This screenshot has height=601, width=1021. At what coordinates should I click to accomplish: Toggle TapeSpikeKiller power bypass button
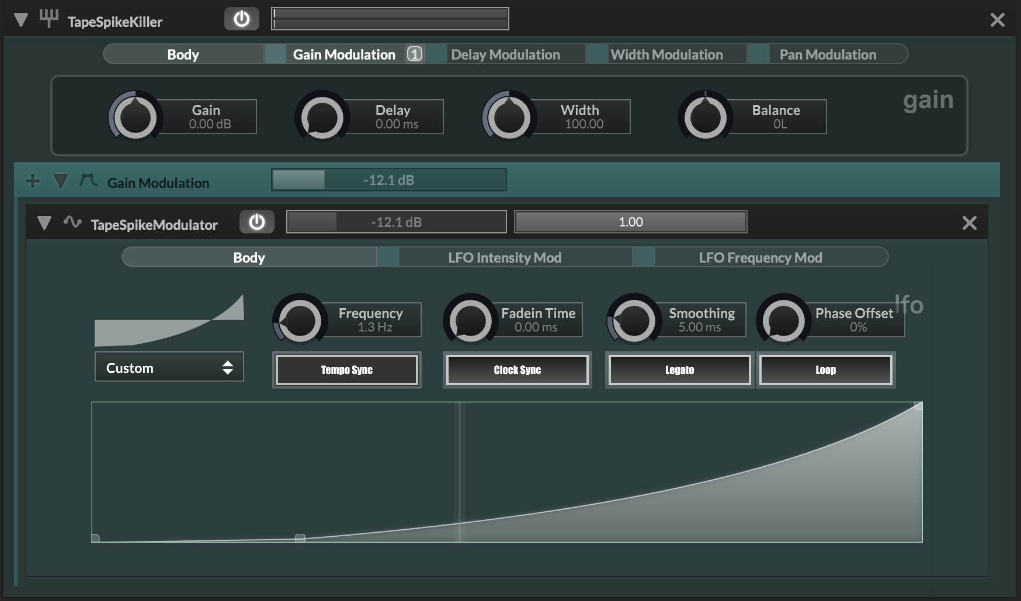pyautogui.click(x=242, y=19)
